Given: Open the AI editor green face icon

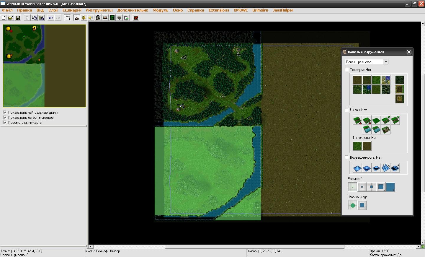Looking at the screenshot, I should (112, 18).
